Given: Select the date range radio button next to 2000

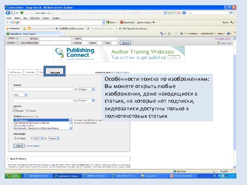Looking at the screenshot, I should pyautogui.click(x=32, y=138).
